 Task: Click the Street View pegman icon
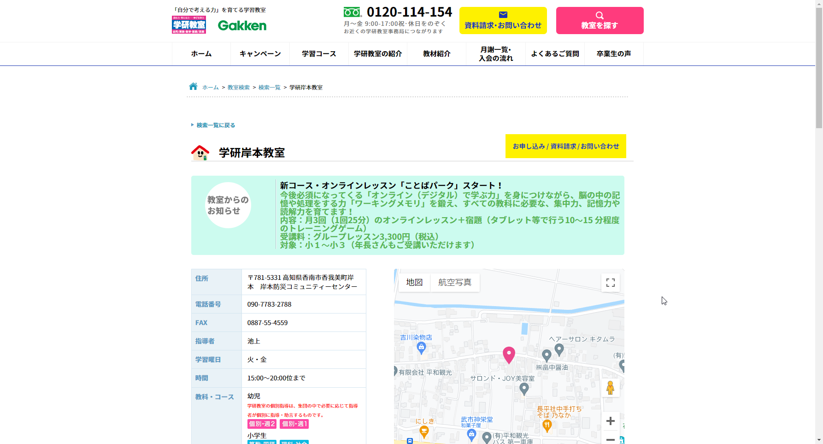[610, 388]
